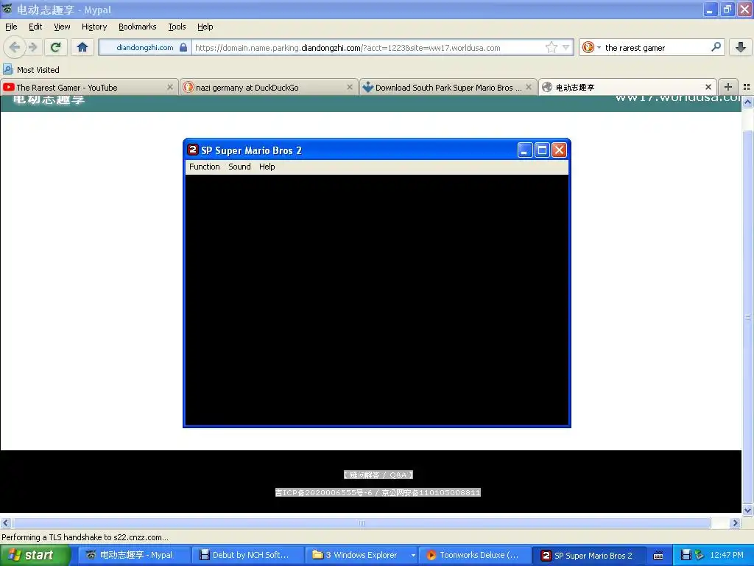This screenshot has height=566, width=754.
Task: Close the Download South Park tab
Action: (x=529, y=87)
